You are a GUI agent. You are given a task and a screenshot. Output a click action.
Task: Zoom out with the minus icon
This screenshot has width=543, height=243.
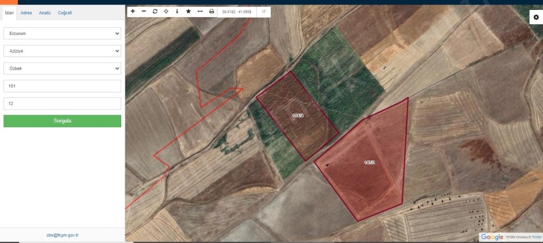pos(144,11)
